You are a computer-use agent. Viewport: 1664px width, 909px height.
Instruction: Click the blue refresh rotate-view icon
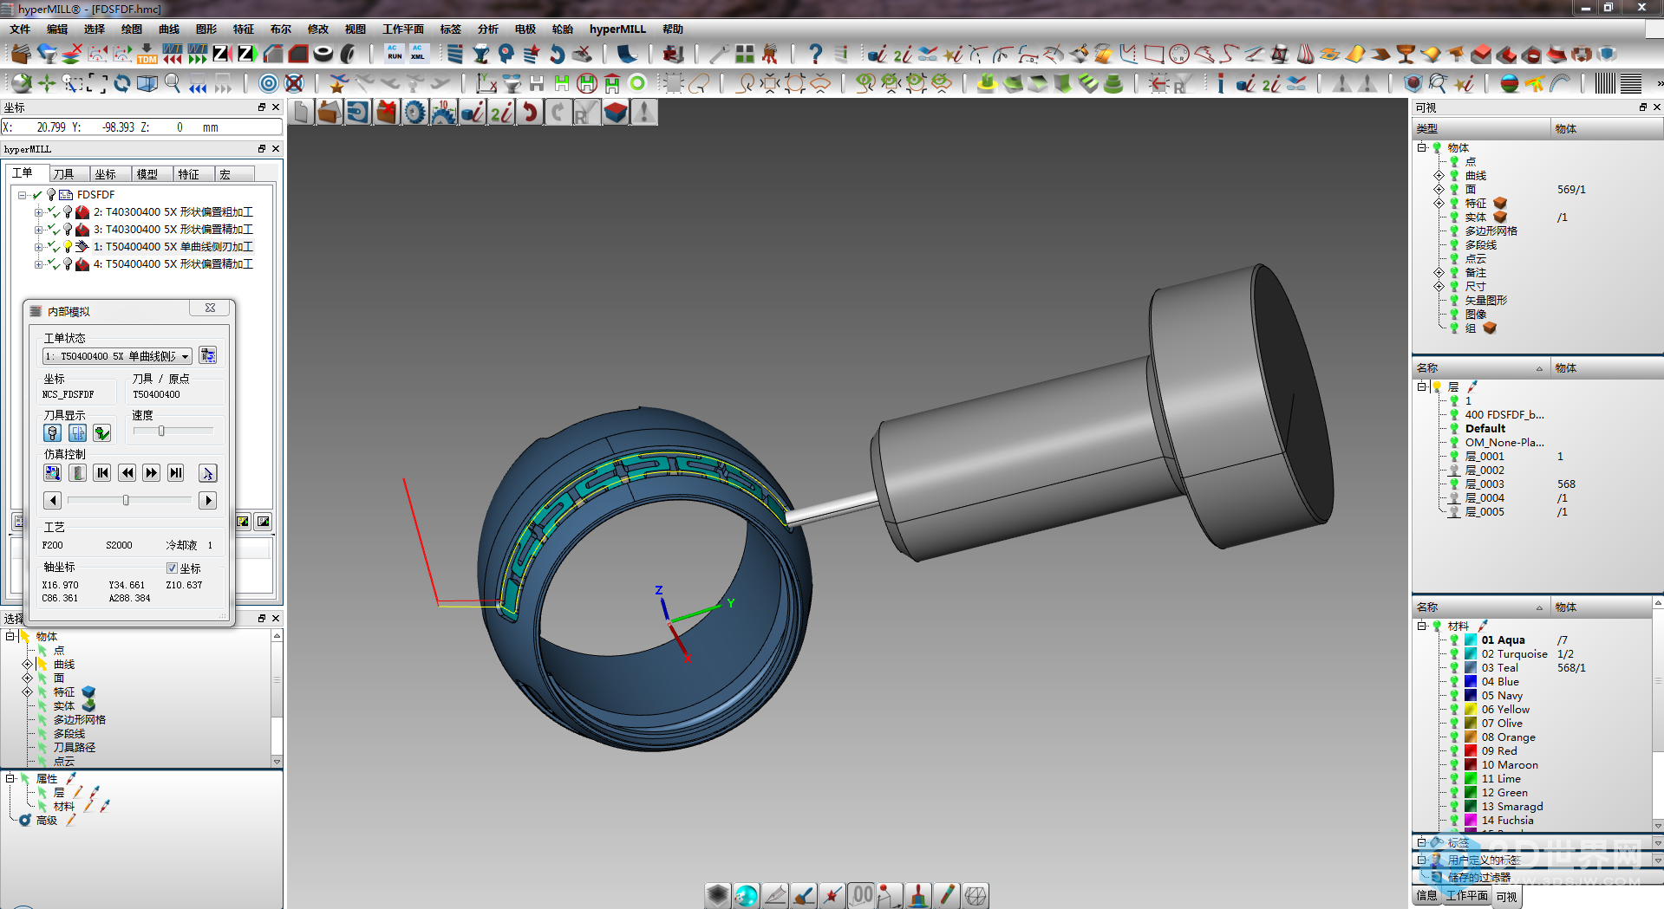122,83
